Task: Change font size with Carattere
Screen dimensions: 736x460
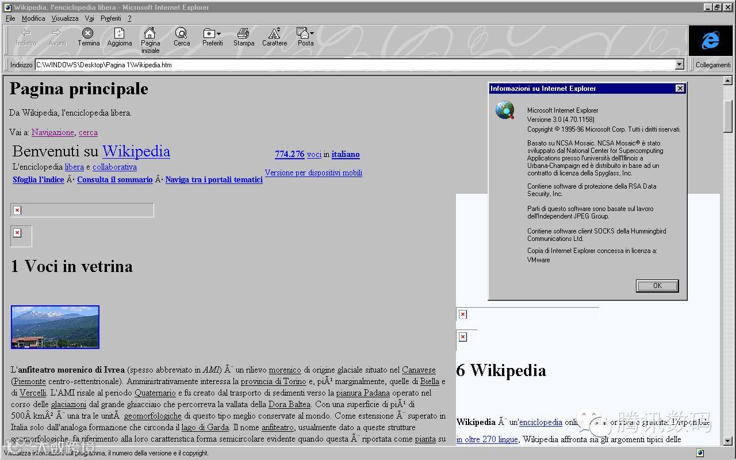Action: coord(275,37)
